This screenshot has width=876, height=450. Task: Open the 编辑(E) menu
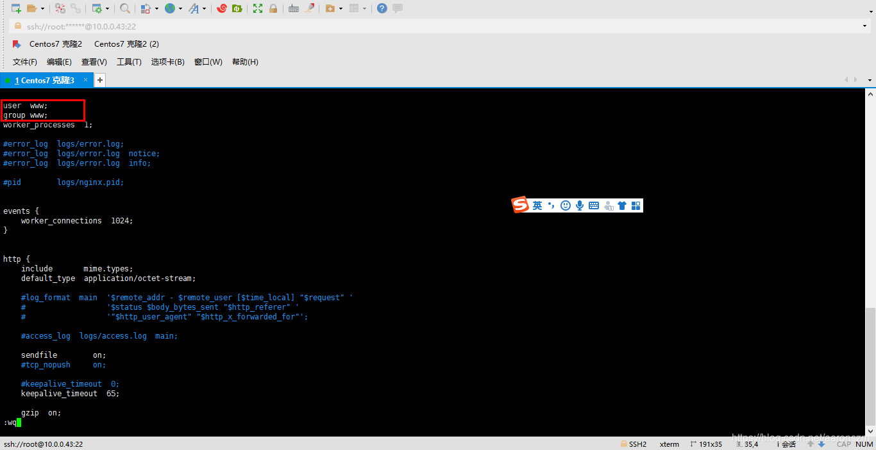[x=59, y=62]
